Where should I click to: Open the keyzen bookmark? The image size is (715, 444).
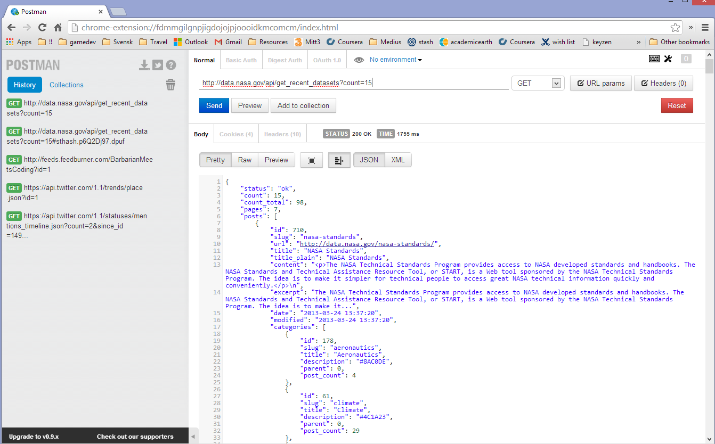597,42
